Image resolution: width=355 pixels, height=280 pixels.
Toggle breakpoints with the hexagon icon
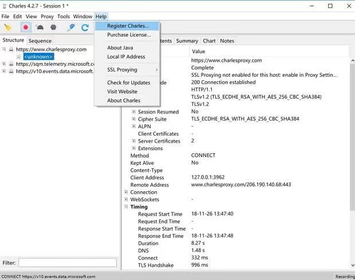click(53, 27)
